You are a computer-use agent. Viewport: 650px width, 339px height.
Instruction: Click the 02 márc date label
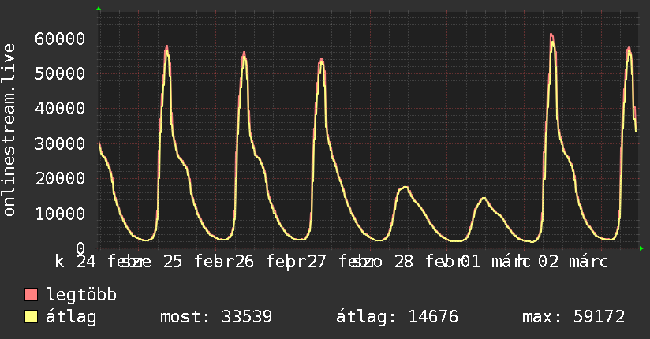point(573,262)
